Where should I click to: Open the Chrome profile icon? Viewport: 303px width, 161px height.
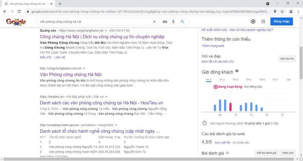(291, 12)
